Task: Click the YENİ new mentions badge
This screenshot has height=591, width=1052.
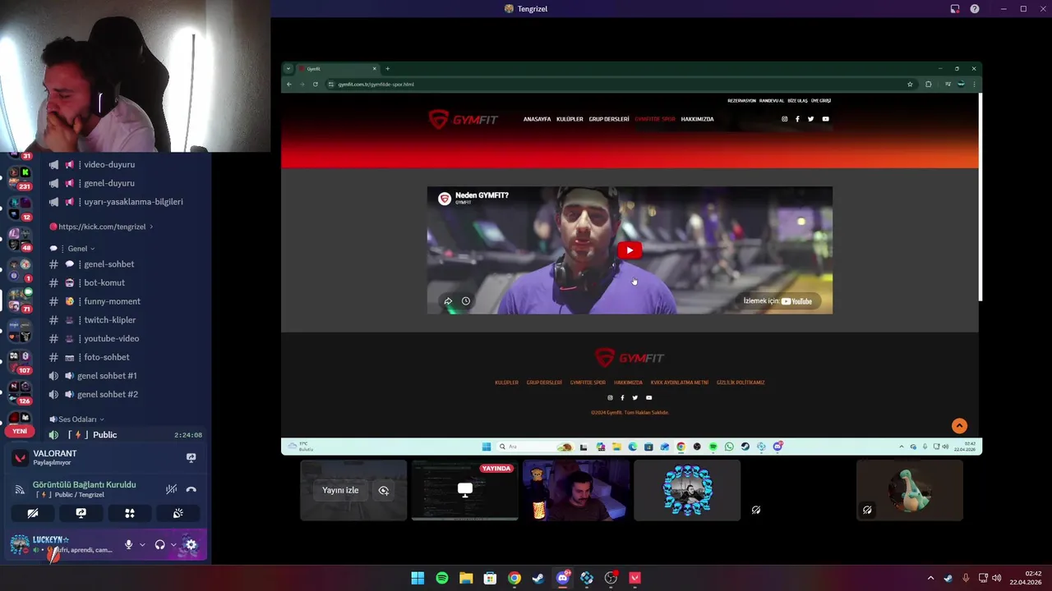Action: pyautogui.click(x=20, y=431)
